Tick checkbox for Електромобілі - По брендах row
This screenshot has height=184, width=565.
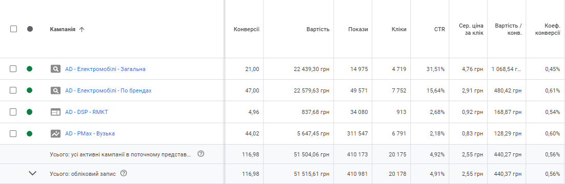[x=13, y=90]
